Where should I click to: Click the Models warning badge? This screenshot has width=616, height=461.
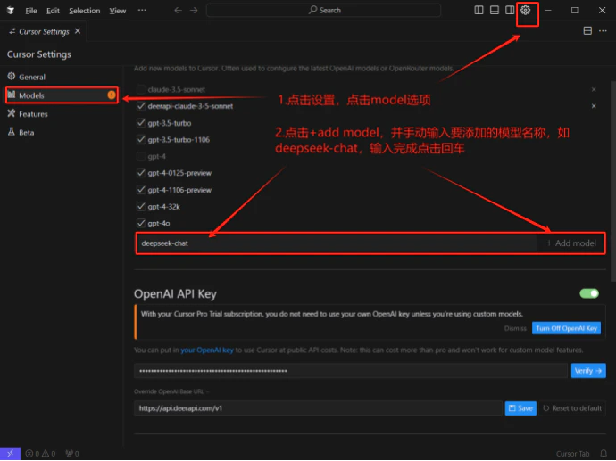click(x=112, y=95)
